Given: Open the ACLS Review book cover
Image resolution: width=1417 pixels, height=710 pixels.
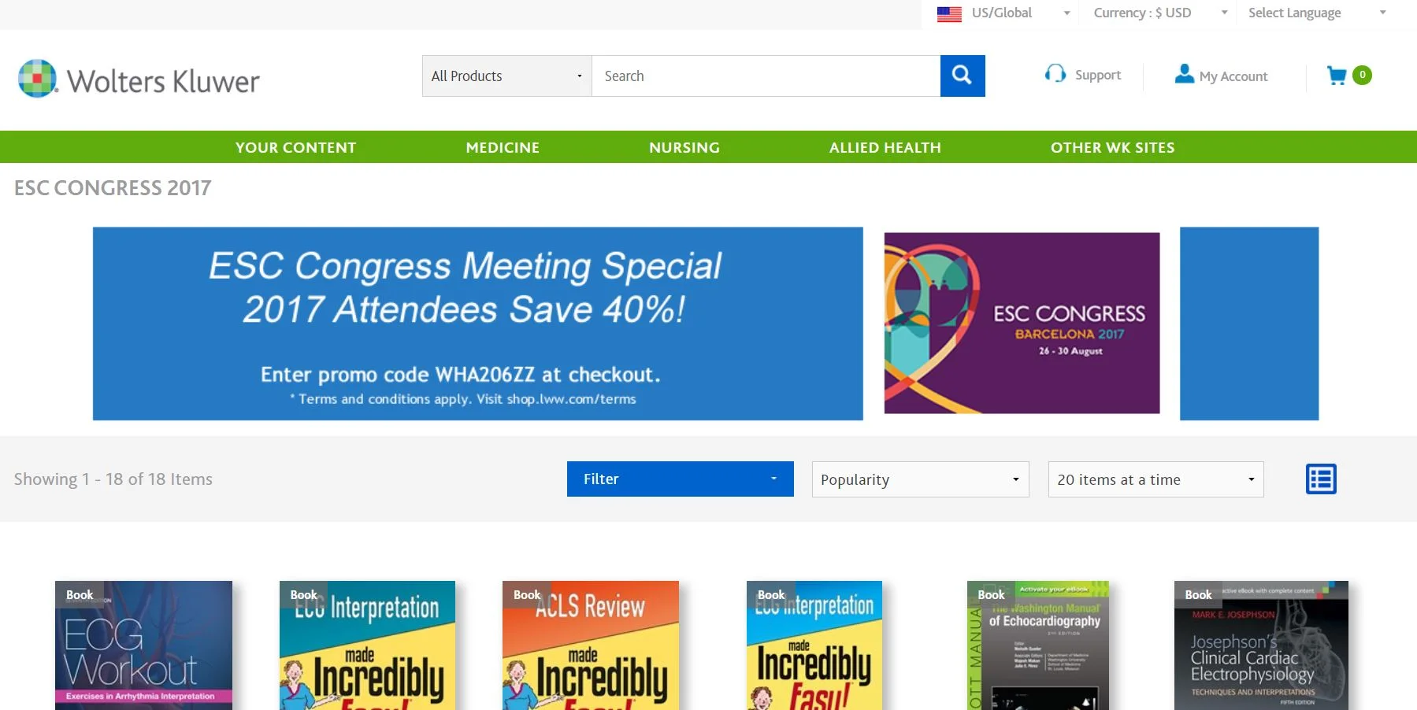Looking at the screenshot, I should click(590, 645).
